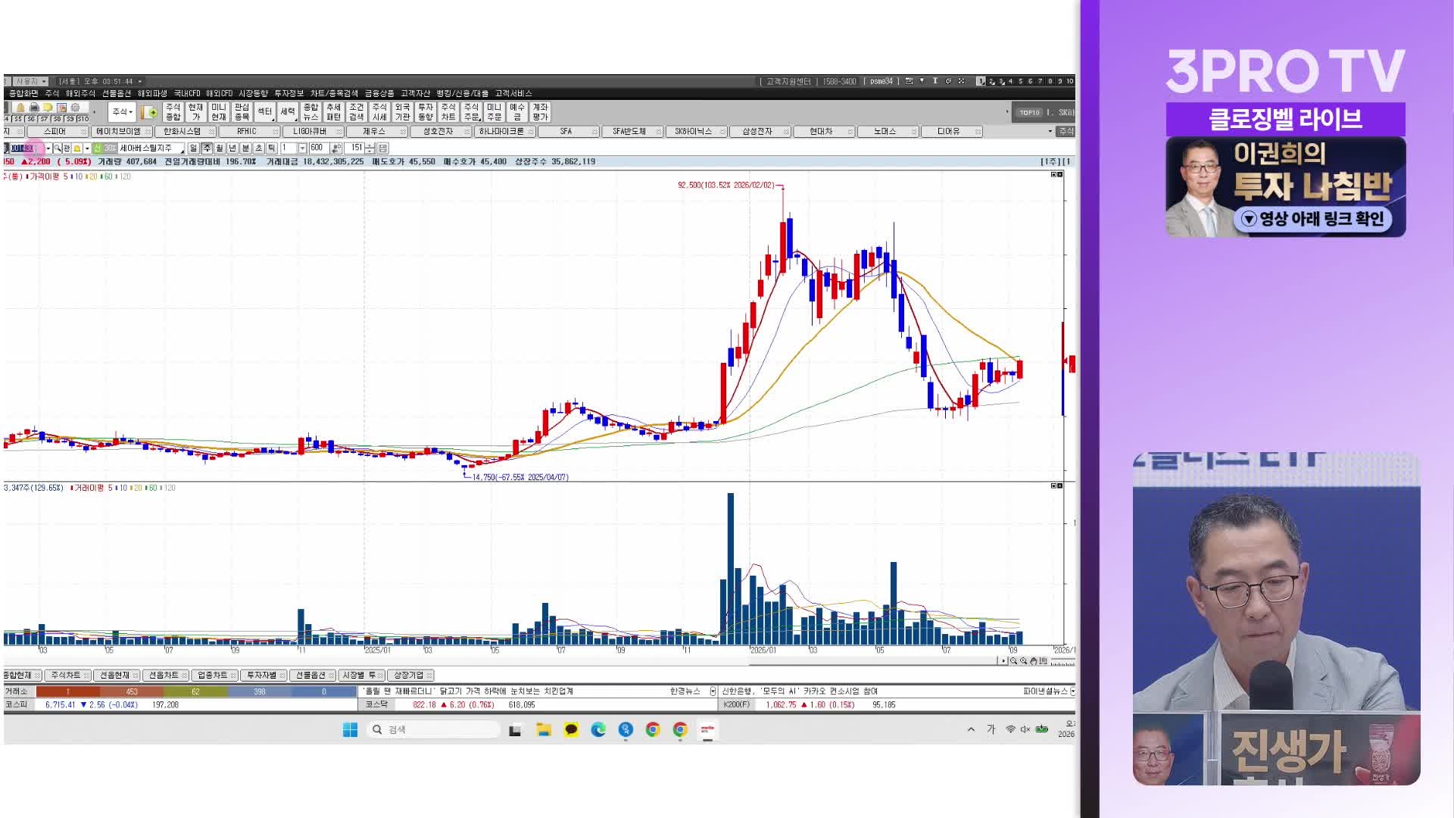1454x818 pixels.
Task: Click the gear settings icon in toolbar
Action: 75,108
